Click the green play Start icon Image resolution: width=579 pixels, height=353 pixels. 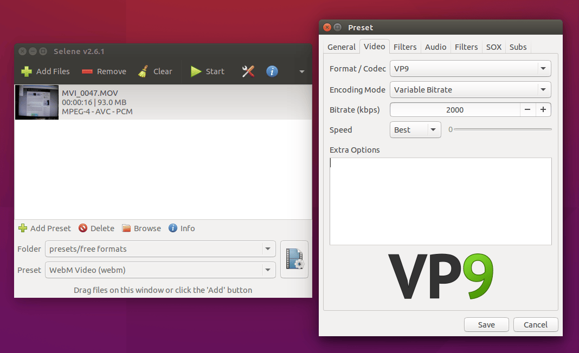point(196,71)
